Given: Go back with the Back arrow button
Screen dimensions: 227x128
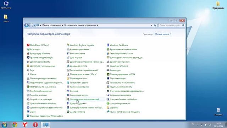Looking at the screenshot, I should tap(26, 25).
